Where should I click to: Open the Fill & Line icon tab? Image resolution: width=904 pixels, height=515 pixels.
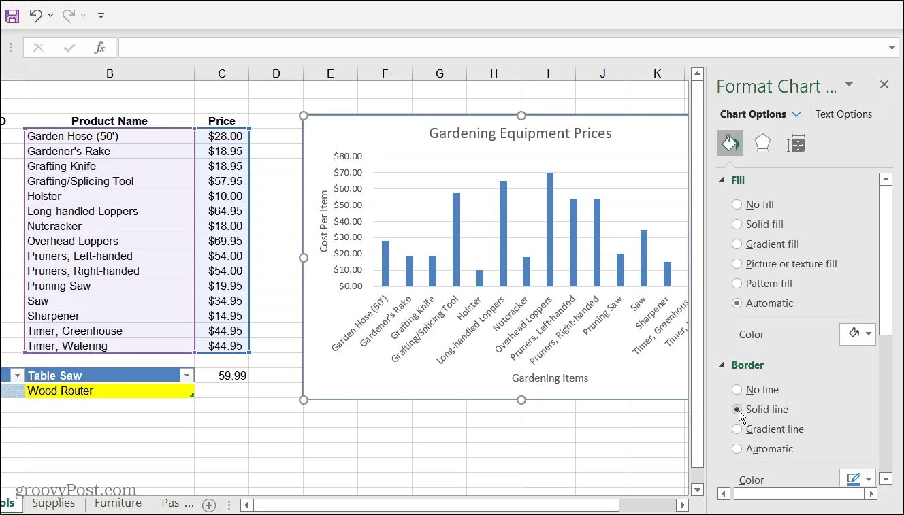click(730, 144)
